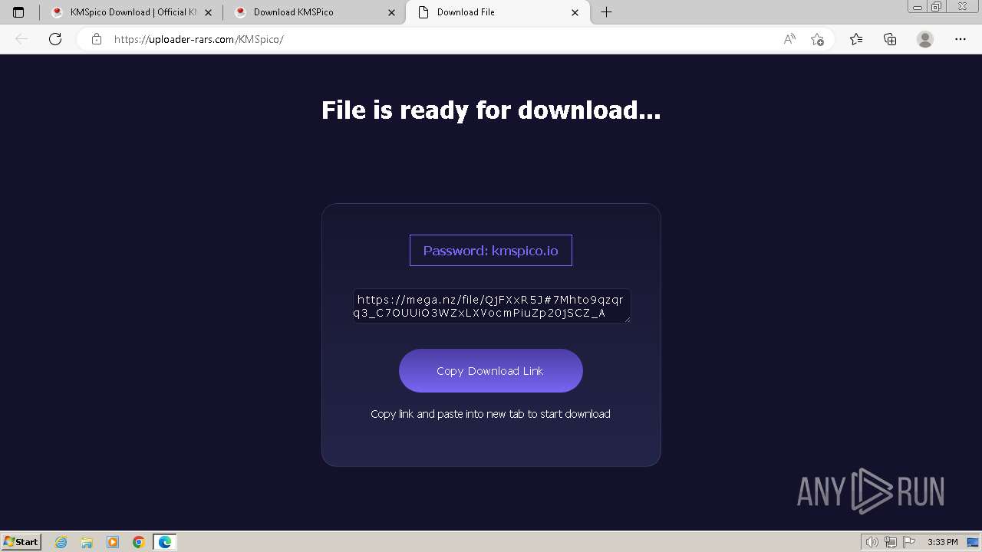Open File Explorer from taskbar

click(x=87, y=542)
